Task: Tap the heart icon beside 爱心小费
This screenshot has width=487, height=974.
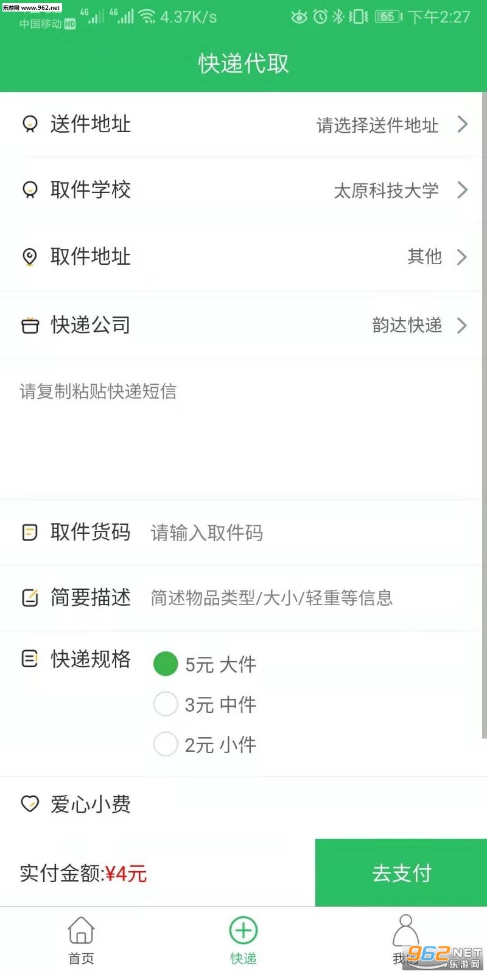Action: pyautogui.click(x=29, y=804)
